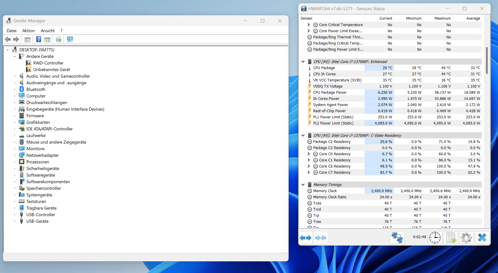Select the Unbekanntes Gerät warning icon

(x=28, y=69)
